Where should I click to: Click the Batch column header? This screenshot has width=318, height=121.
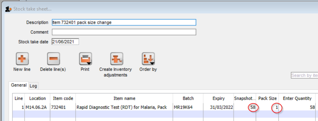[188, 98]
